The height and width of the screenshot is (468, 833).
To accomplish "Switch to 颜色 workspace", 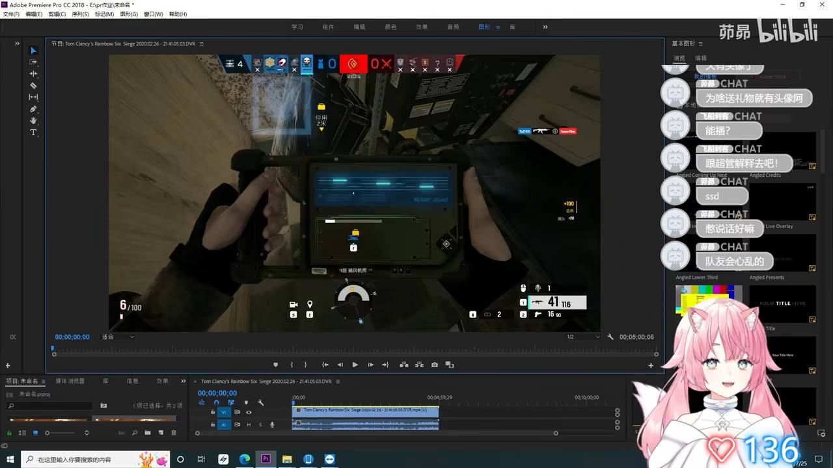I will click(x=390, y=27).
